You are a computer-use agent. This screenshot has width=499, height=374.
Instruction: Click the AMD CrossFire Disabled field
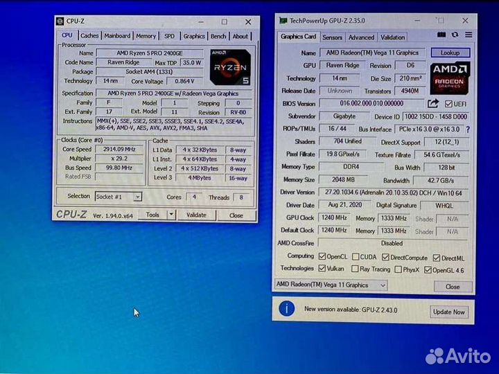point(392,243)
